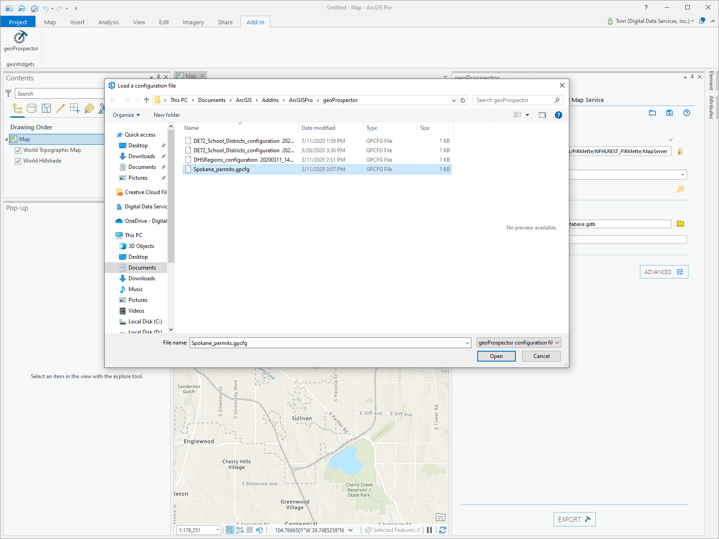Viewport: 719px width, 539px height.
Task: Select List By Drawing Order icon
Action: click(x=18, y=108)
